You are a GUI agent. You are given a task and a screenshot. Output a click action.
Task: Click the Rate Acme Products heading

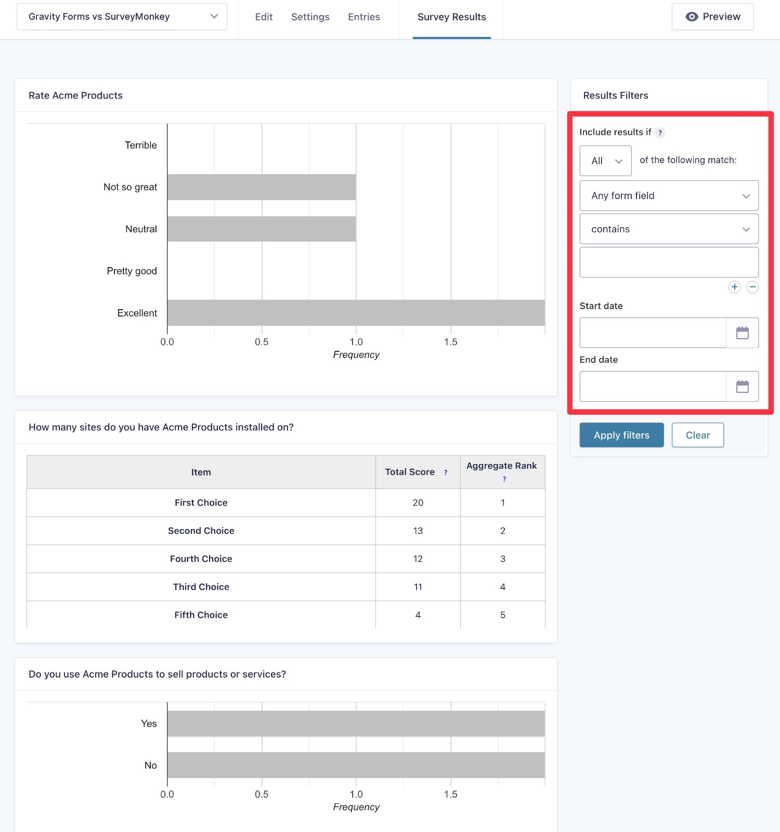point(75,96)
